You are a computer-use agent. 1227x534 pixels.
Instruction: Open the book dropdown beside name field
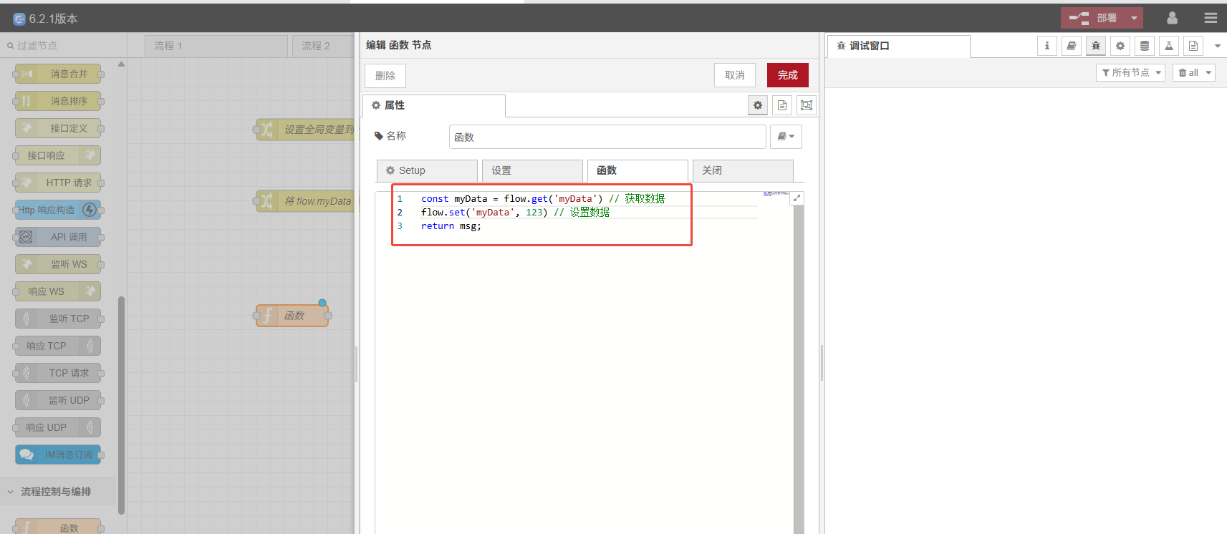point(786,137)
